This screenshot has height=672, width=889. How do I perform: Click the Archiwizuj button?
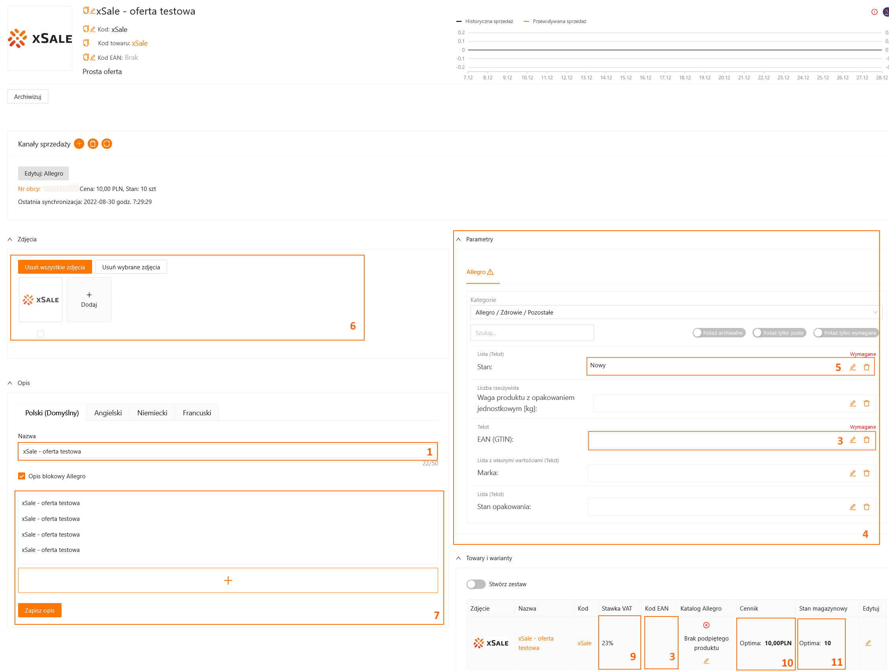point(28,97)
